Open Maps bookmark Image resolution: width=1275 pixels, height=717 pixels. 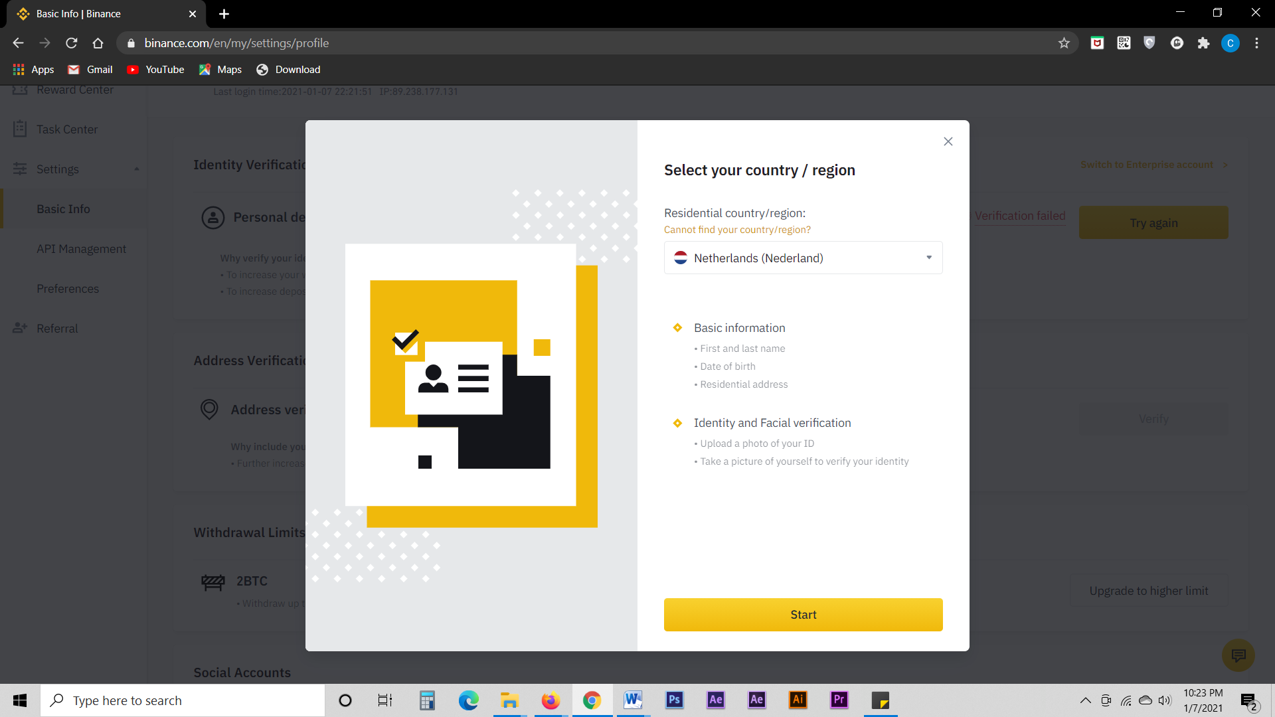pyautogui.click(x=220, y=70)
